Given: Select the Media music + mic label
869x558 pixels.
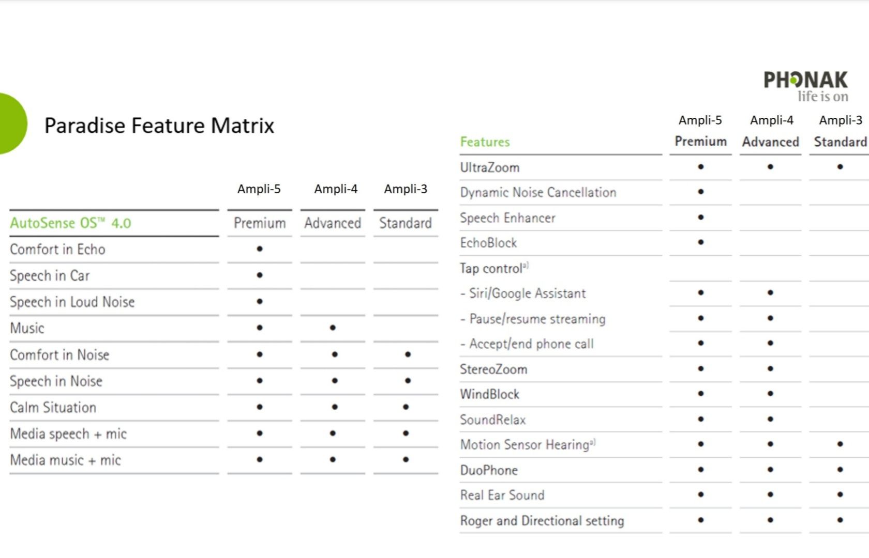Looking at the screenshot, I should (65, 460).
